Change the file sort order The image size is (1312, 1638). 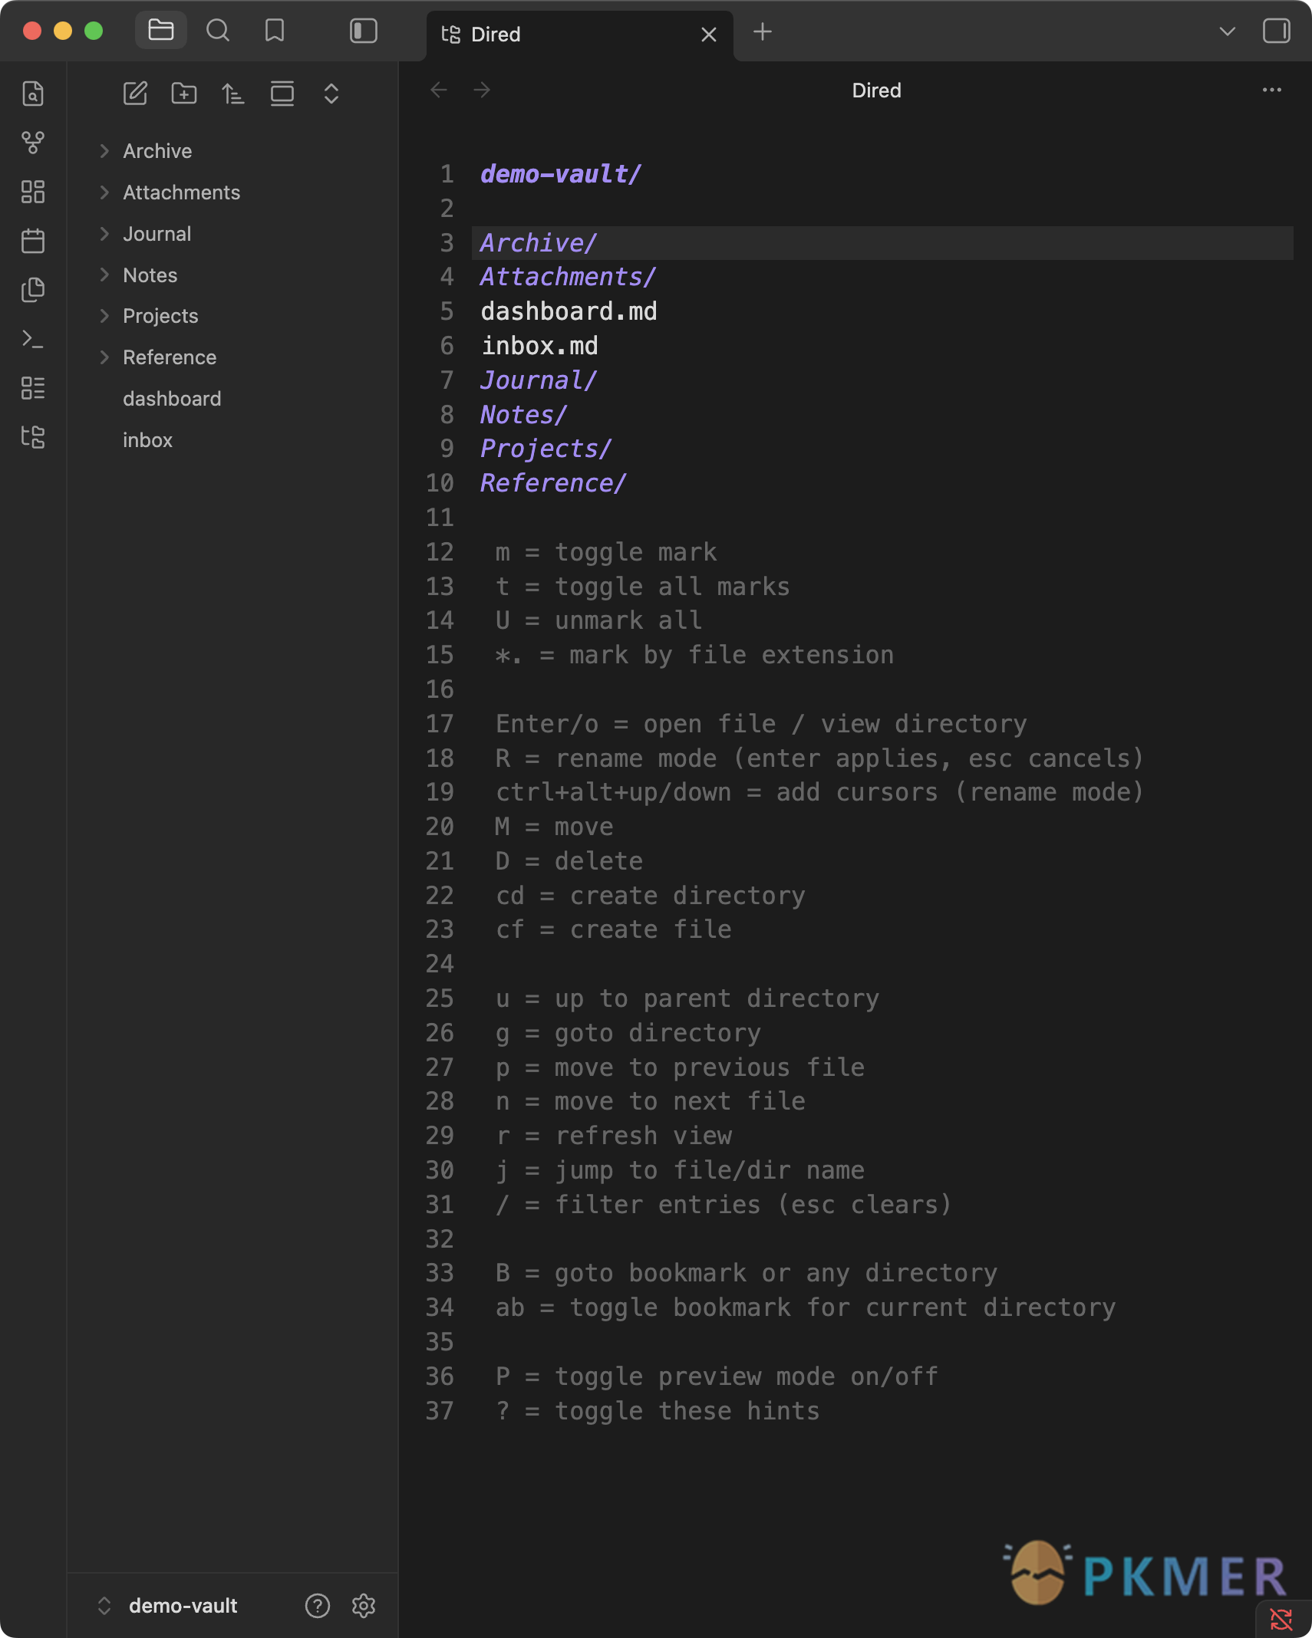[x=233, y=94]
